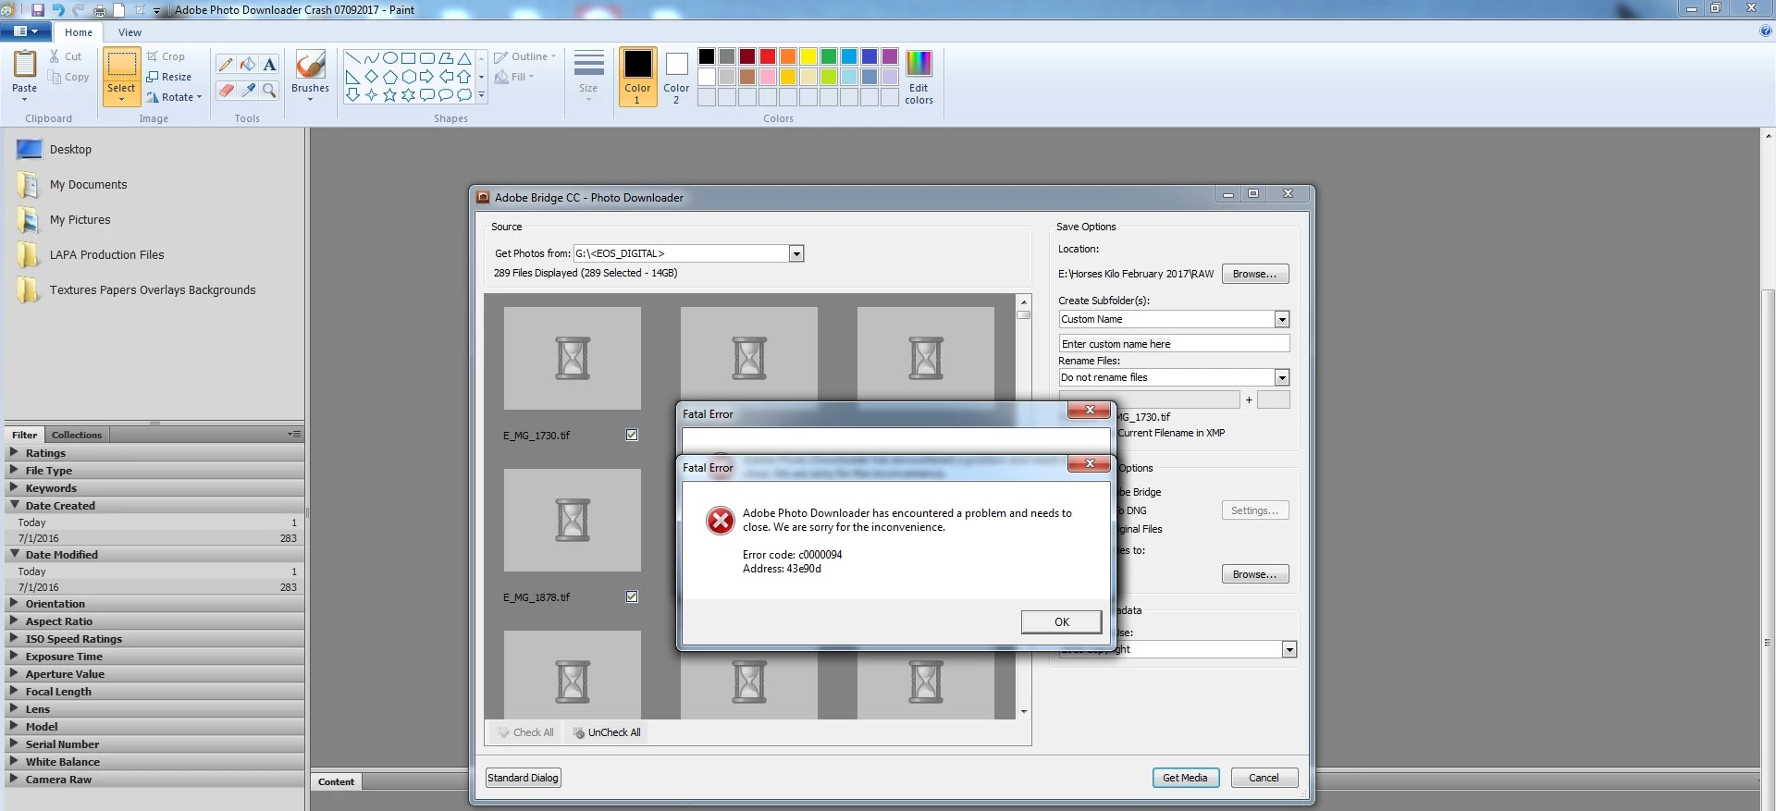This screenshot has width=1776, height=811.
Task: Select the Pencil tool in Paint
Action: pos(226,64)
